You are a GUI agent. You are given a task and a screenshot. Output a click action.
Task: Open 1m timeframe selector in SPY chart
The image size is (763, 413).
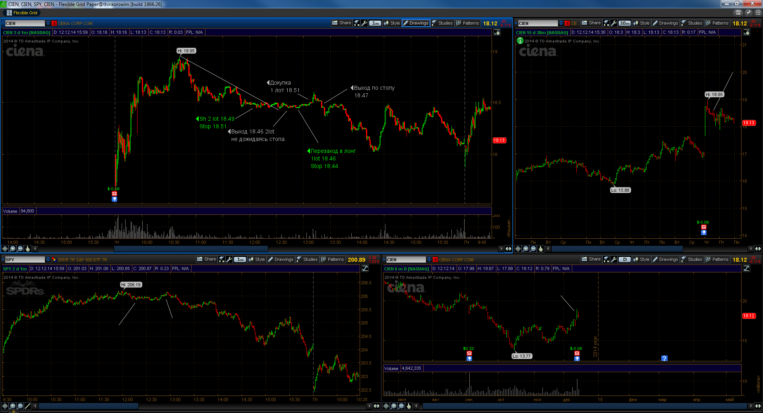tap(240, 259)
